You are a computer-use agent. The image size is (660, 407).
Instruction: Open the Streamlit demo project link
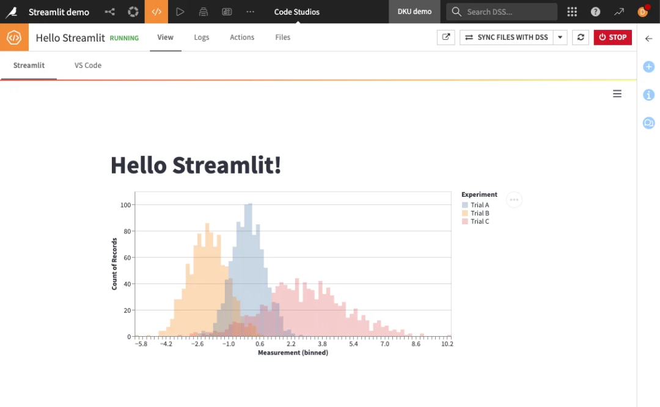point(59,12)
